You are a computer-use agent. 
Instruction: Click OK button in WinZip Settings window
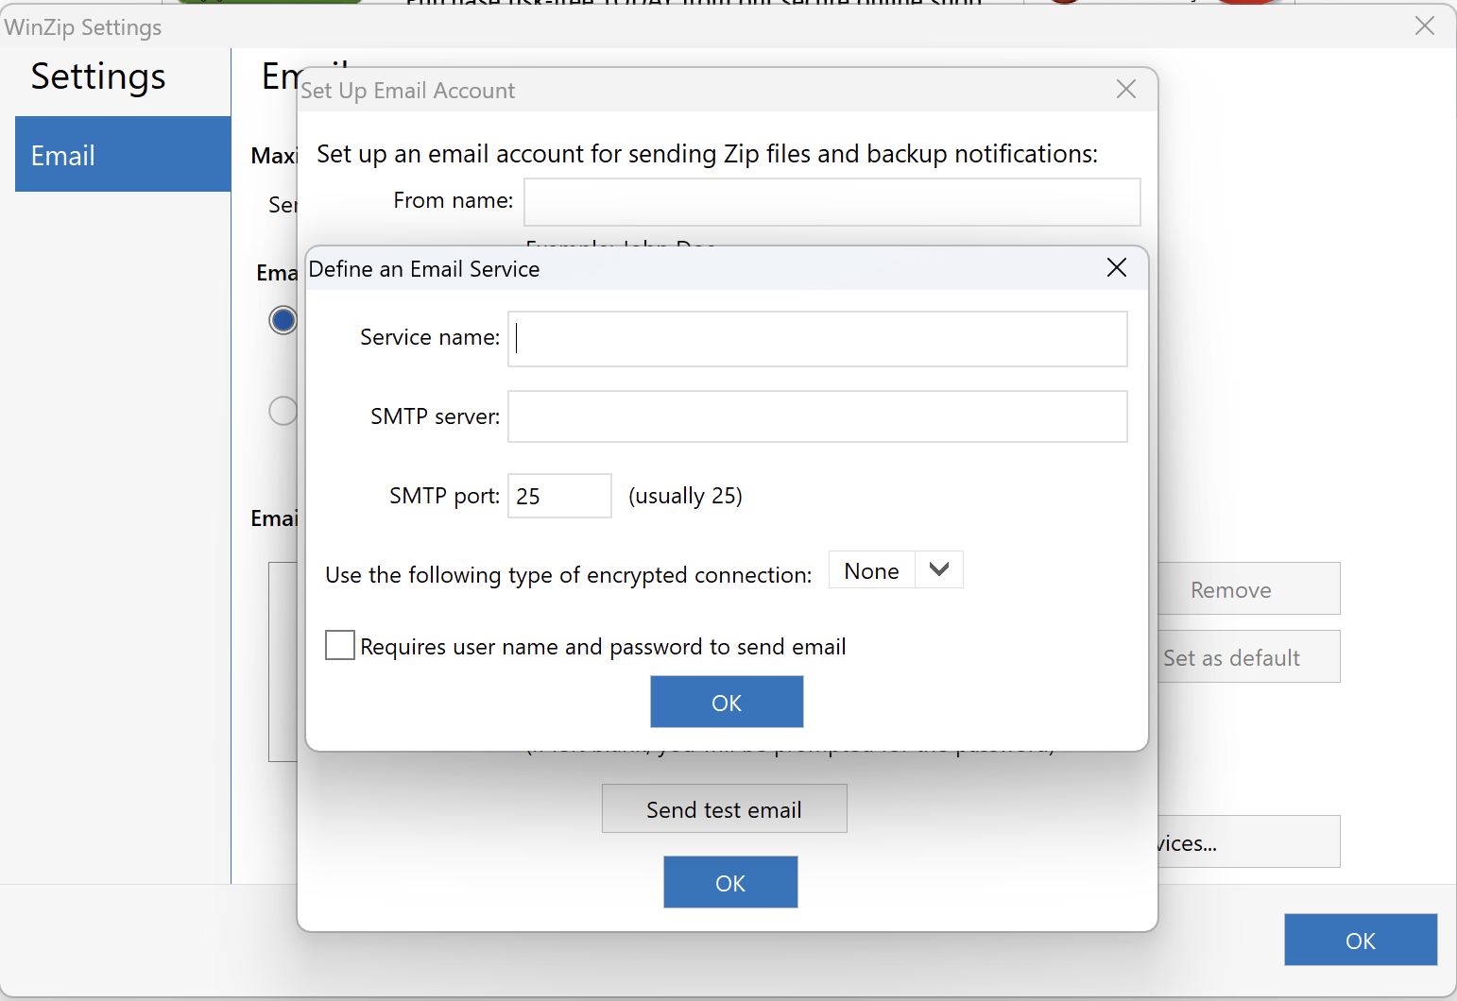(x=1360, y=940)
